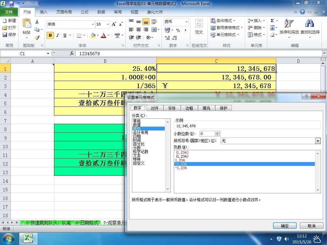Apply font color with red A icon
The image size is (327, 245).
pyautogui.click(x=103, y=35)
